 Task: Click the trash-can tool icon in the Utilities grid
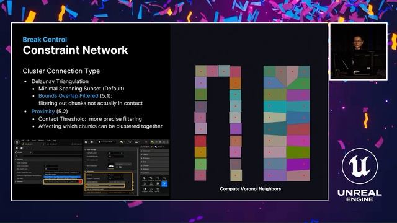(158, 190)
